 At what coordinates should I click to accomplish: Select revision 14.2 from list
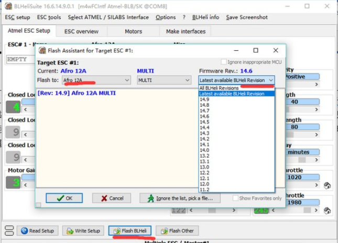(236, 139)
